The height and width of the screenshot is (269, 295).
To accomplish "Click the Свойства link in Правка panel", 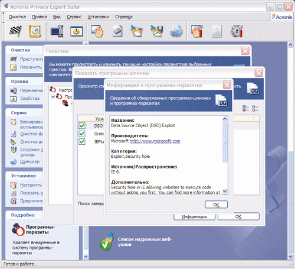I will [x=30, y=99].
